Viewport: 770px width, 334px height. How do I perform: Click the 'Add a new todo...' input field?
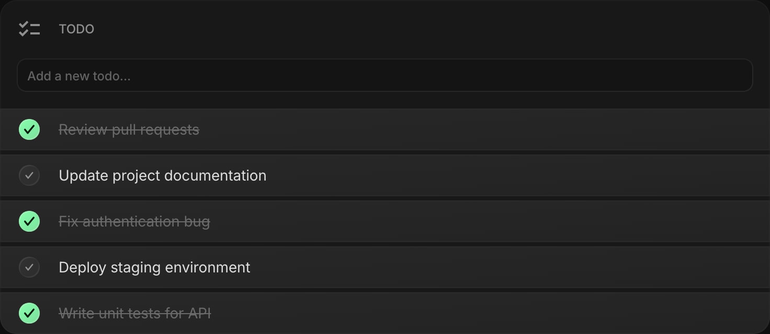(385, 75)
